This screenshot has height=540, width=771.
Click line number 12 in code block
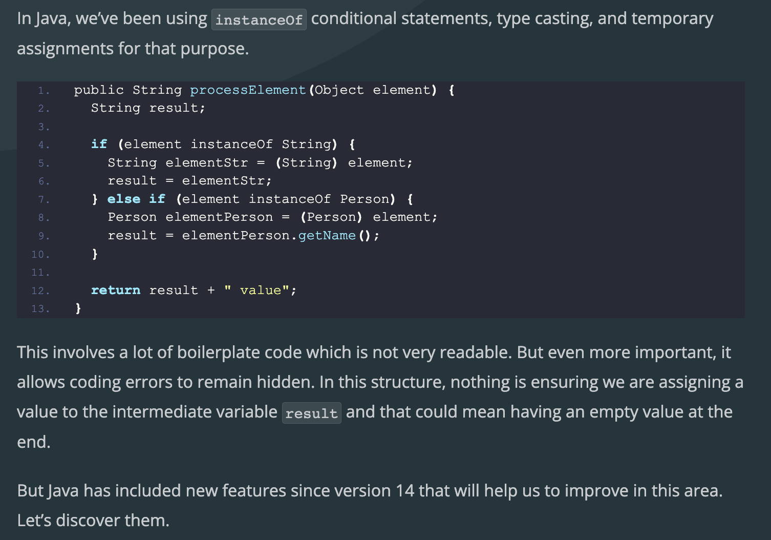[x=40, y=290]
